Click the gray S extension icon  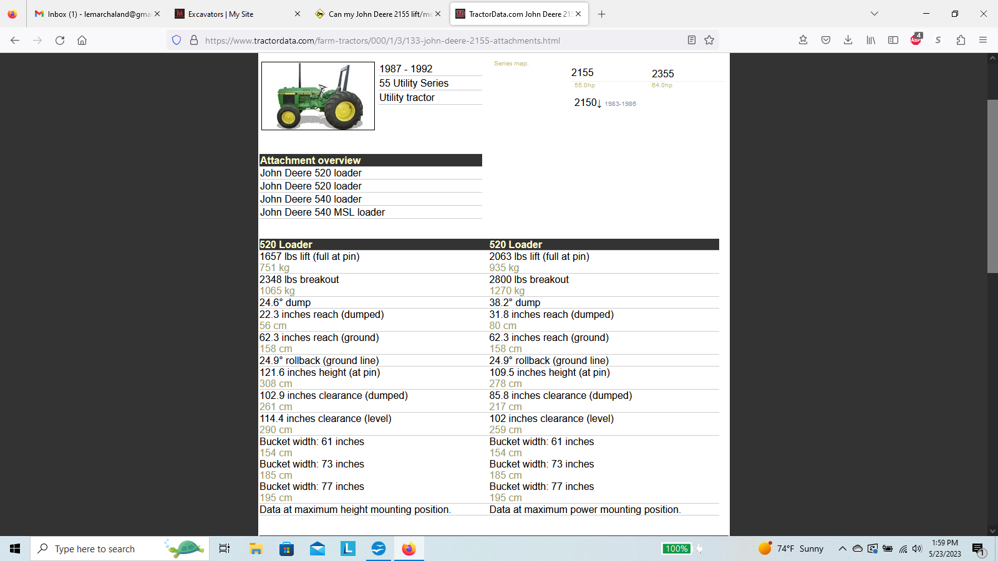click(938, 41)
